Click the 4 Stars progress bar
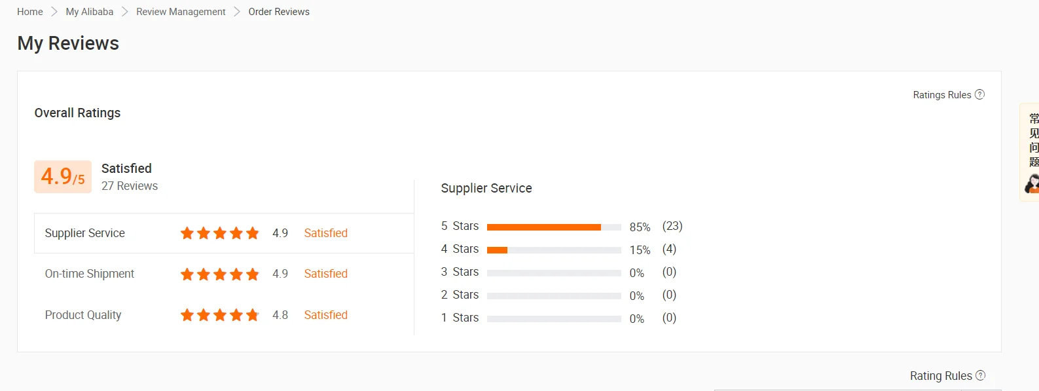 (554, 250)
